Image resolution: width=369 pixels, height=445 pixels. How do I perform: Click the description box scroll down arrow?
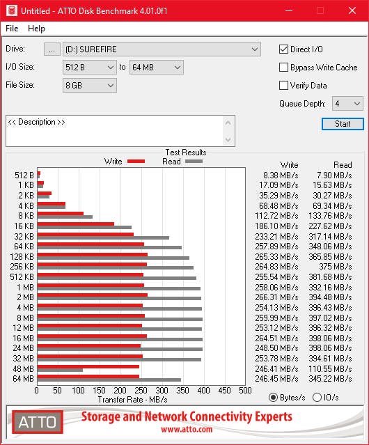coord(228,140)
